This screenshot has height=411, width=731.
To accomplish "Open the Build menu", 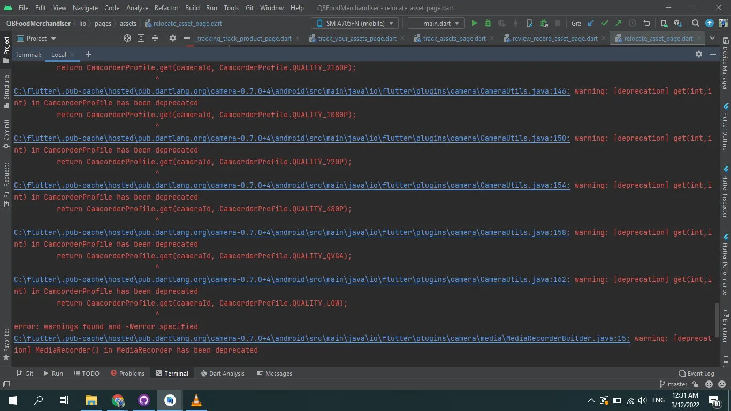I will (x=192, y=8).
